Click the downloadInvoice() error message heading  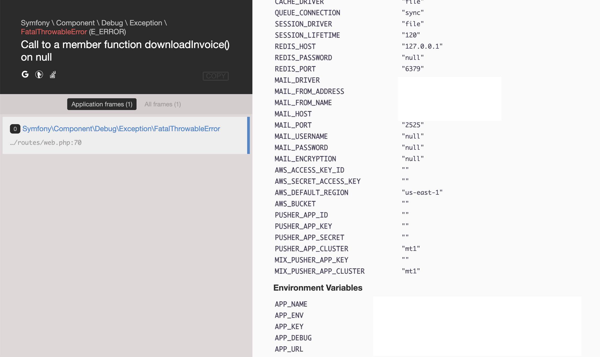tap(125, 51)
